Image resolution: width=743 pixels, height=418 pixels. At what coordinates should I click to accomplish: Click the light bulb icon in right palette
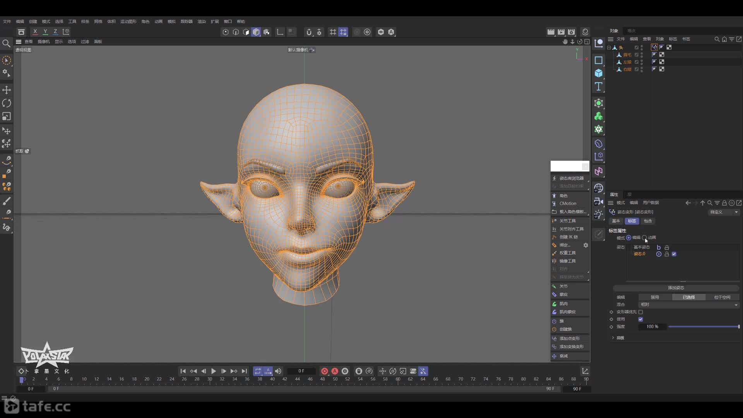(599, 214)
